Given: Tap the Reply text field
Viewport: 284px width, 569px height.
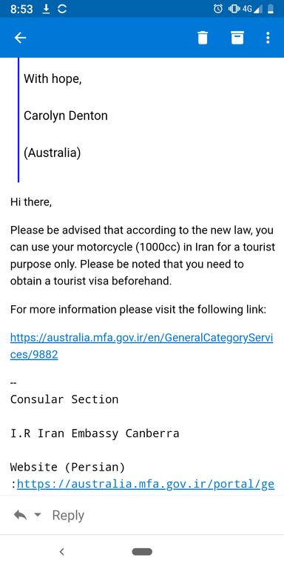Looking at the screenshot, I should 68,515.
